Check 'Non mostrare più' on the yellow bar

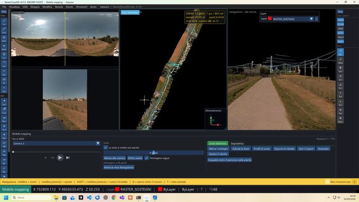(328, 182)
